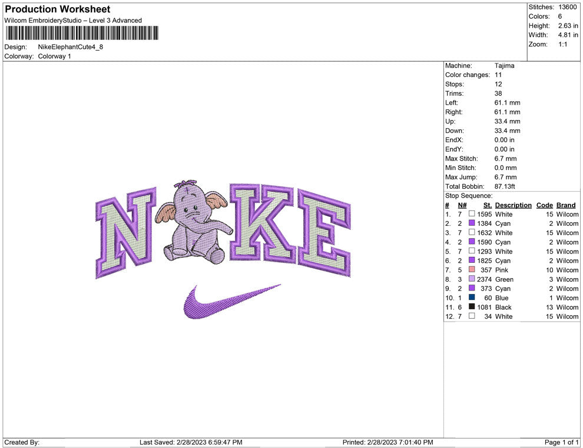
Task: Click the Blue description in row 10
Action: point(502,297)
